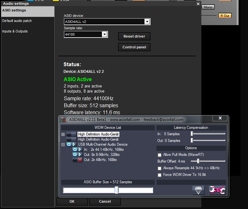This screenshot has height=209, width=248.
Task: Expand the first High Definition Audio-Gerät node
Action: tap(63, 135)
